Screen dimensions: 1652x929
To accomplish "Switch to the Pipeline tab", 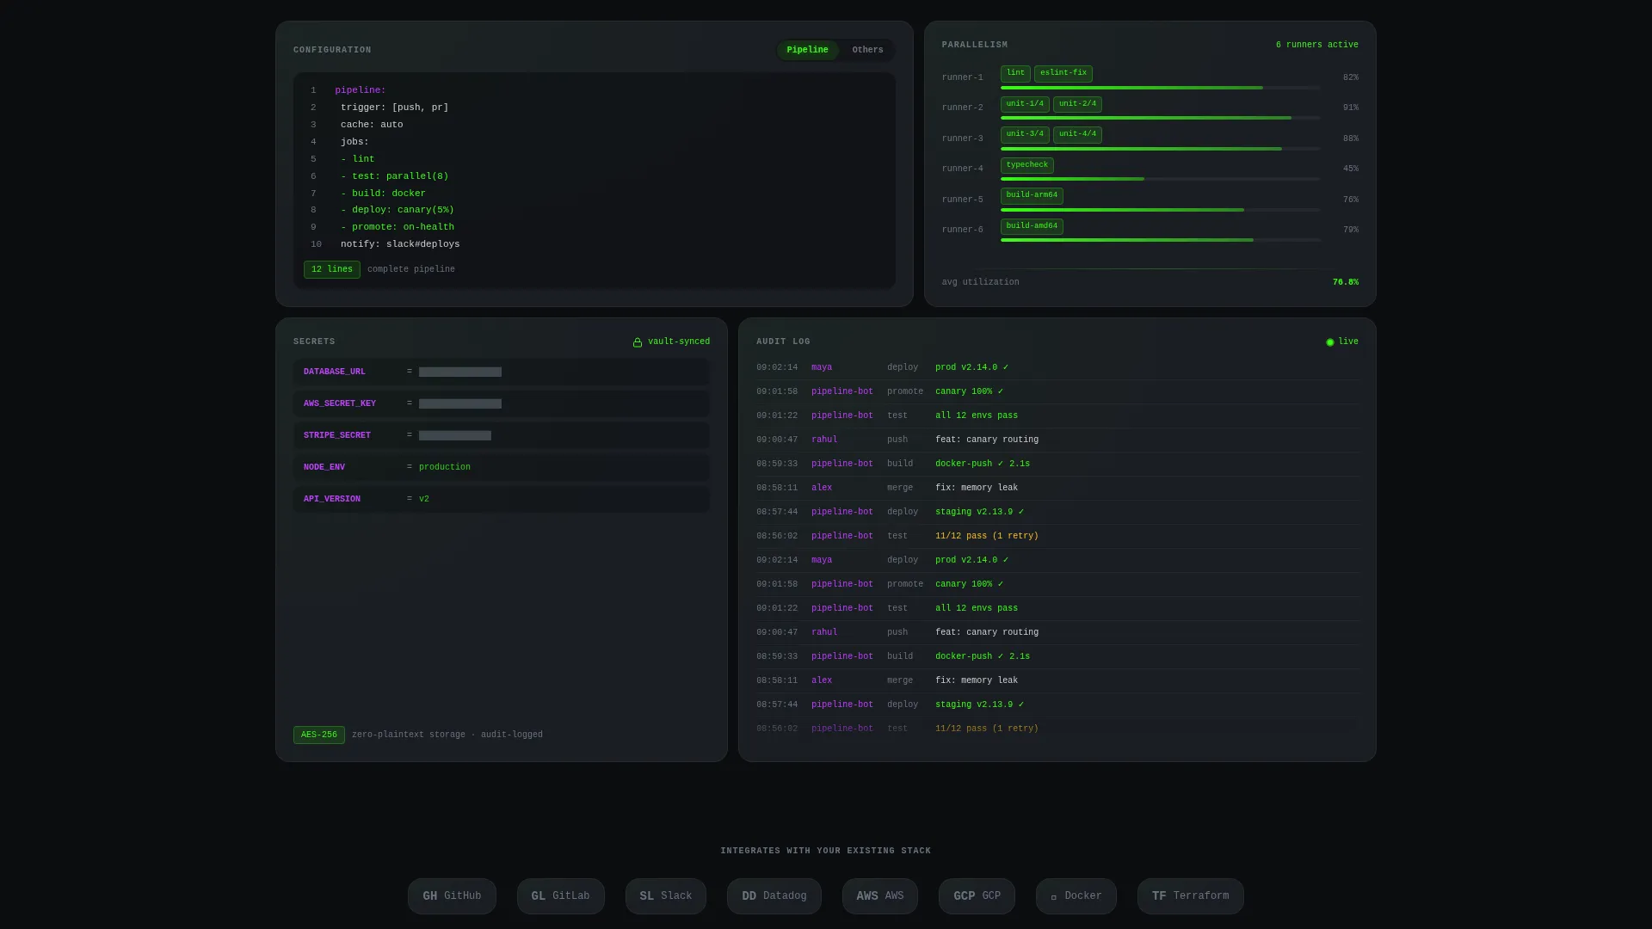I will pos(807,50).
